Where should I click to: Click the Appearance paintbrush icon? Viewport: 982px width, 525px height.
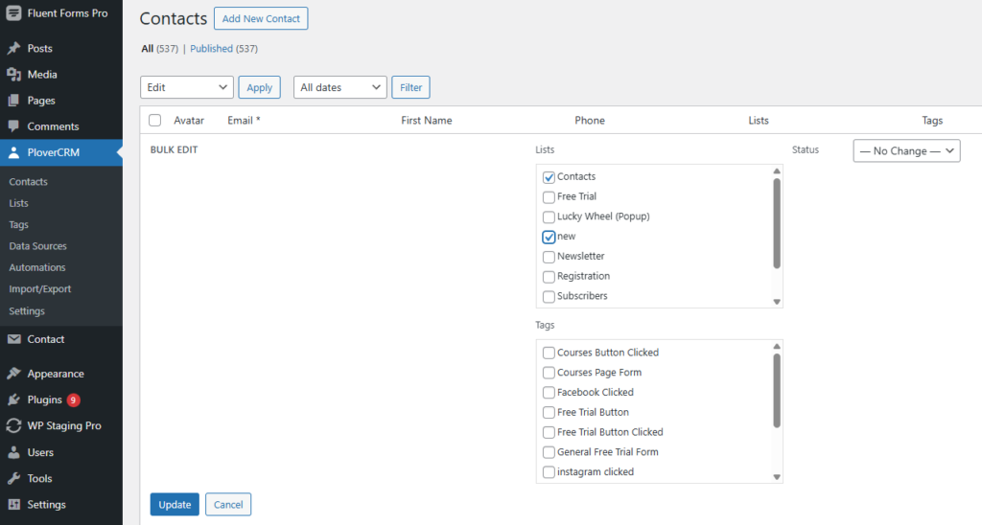point(13,374)
